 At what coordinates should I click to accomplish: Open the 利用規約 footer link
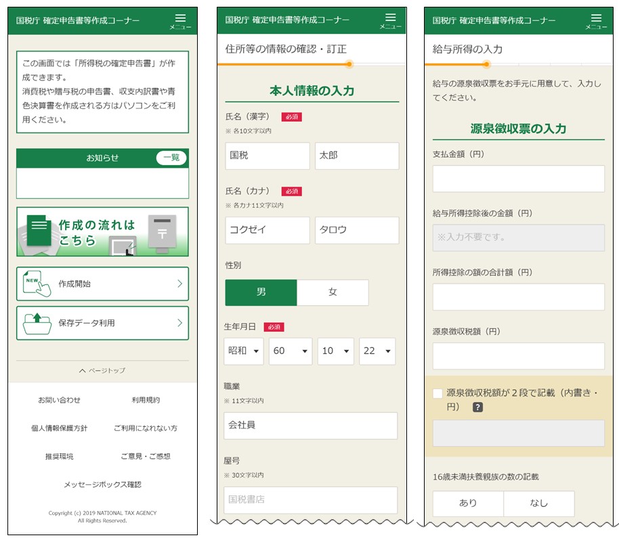pyautogui.click(x=146, y=400)
